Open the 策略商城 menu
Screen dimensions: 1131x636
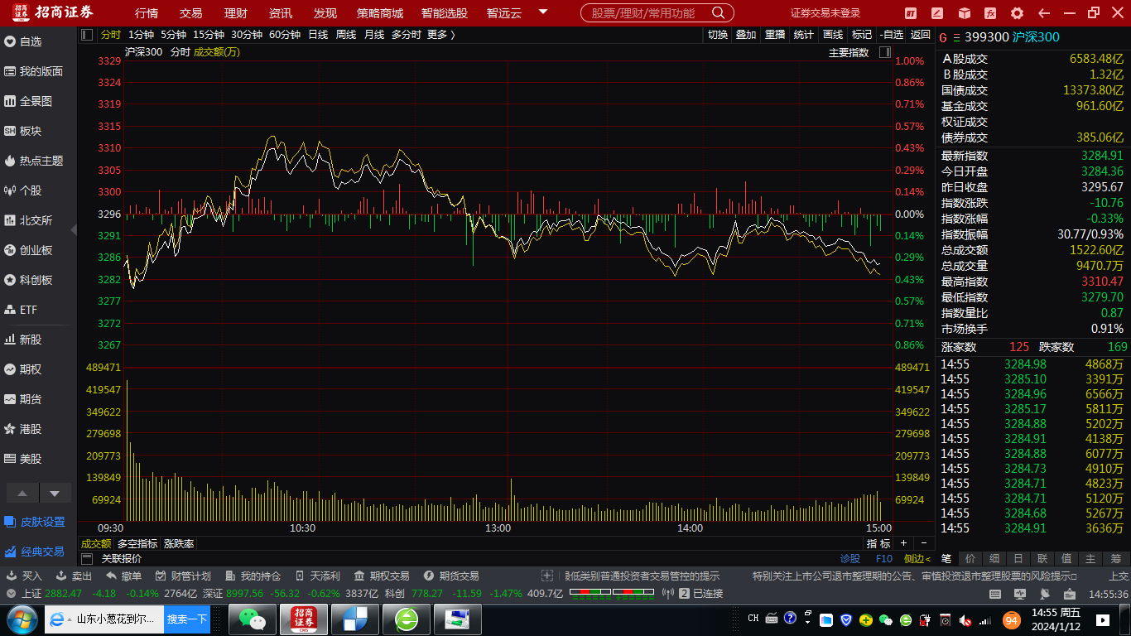380,13
